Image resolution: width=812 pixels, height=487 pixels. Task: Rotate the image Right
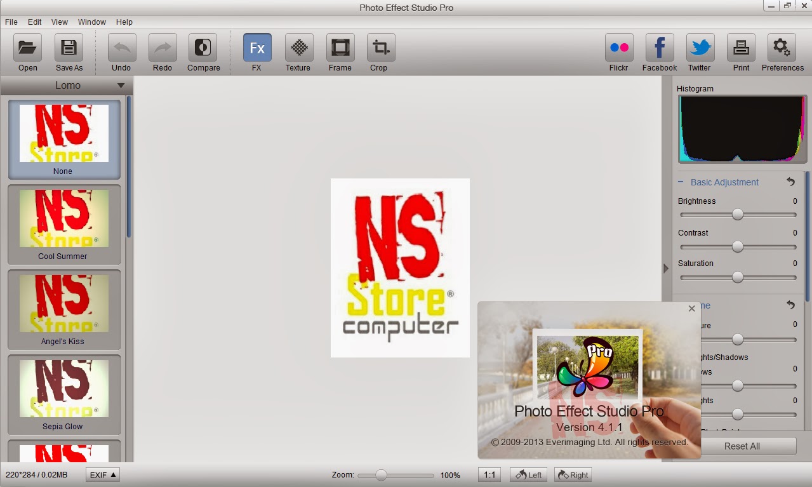(573, 475)
